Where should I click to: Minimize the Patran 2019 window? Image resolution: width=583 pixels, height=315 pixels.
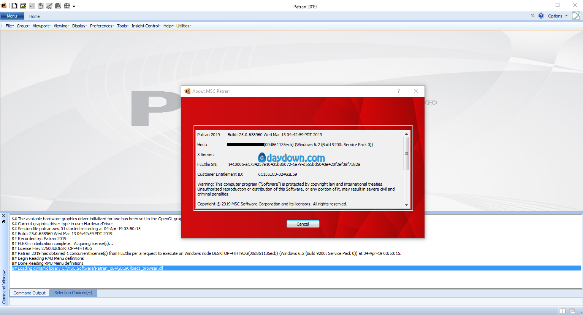coord(540,5)
